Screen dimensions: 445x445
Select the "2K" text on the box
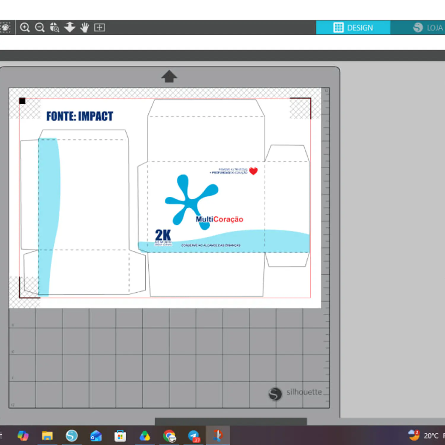click(163, 235)
